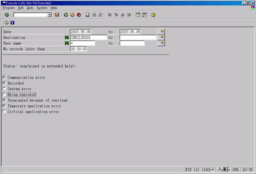Click the system info dropdown in status bar
Viewport: 256px width, 174px height.
point(213,170)
